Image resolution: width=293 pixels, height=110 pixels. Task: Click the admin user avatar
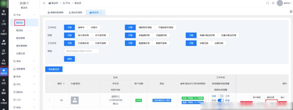coord(280,3)
